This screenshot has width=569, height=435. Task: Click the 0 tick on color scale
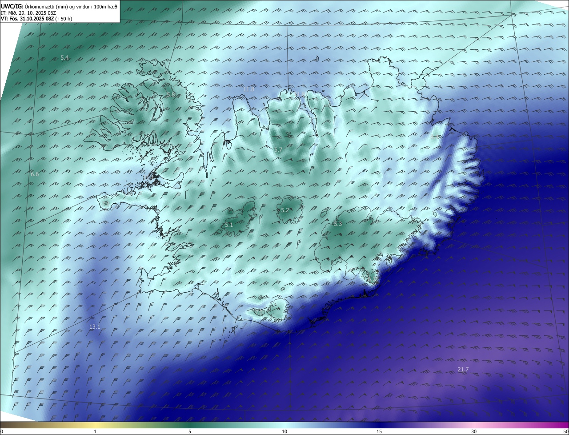pos(2,431)
